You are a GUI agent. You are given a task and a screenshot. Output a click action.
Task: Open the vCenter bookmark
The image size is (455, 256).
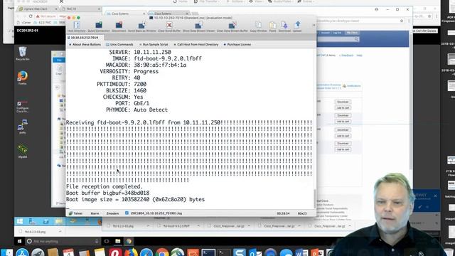pos(23,22)
